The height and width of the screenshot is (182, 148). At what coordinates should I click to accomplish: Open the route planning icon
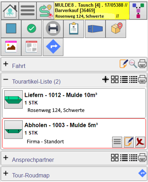tap(45, 11)
